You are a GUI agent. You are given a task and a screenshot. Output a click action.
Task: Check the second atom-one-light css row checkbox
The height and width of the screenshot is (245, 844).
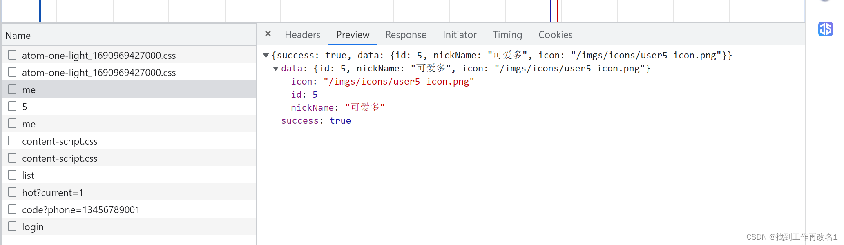(13, 72)
